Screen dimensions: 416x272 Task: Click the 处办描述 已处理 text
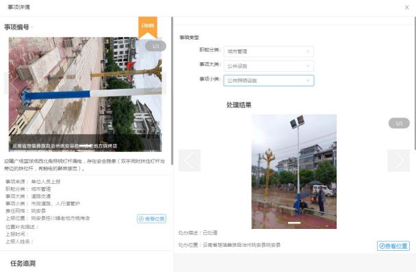click(x=198, y=233)
